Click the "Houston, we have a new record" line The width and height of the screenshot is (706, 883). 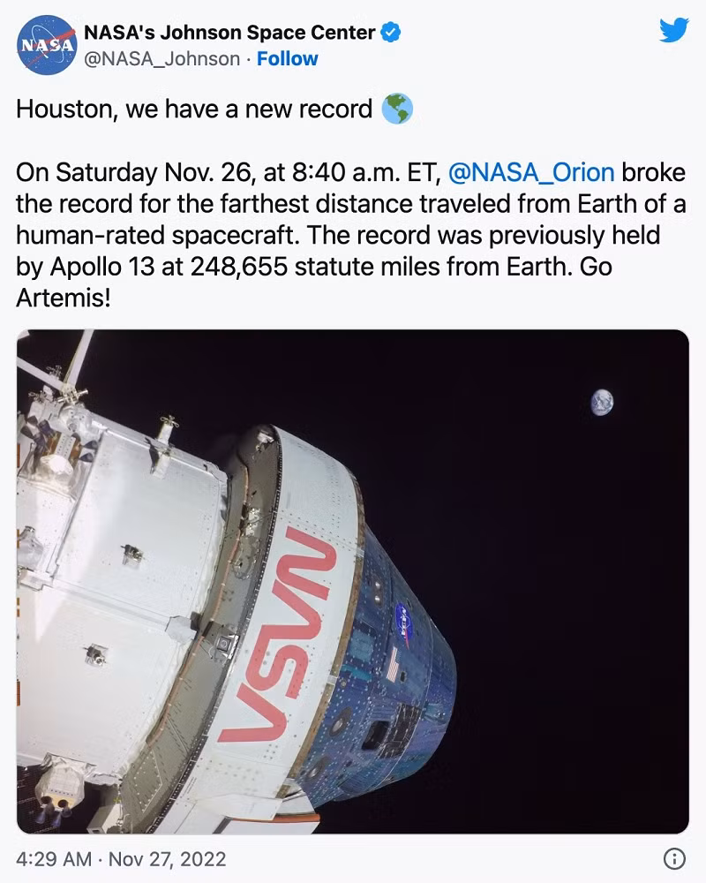pyautogui.click(x=194, y=109)
